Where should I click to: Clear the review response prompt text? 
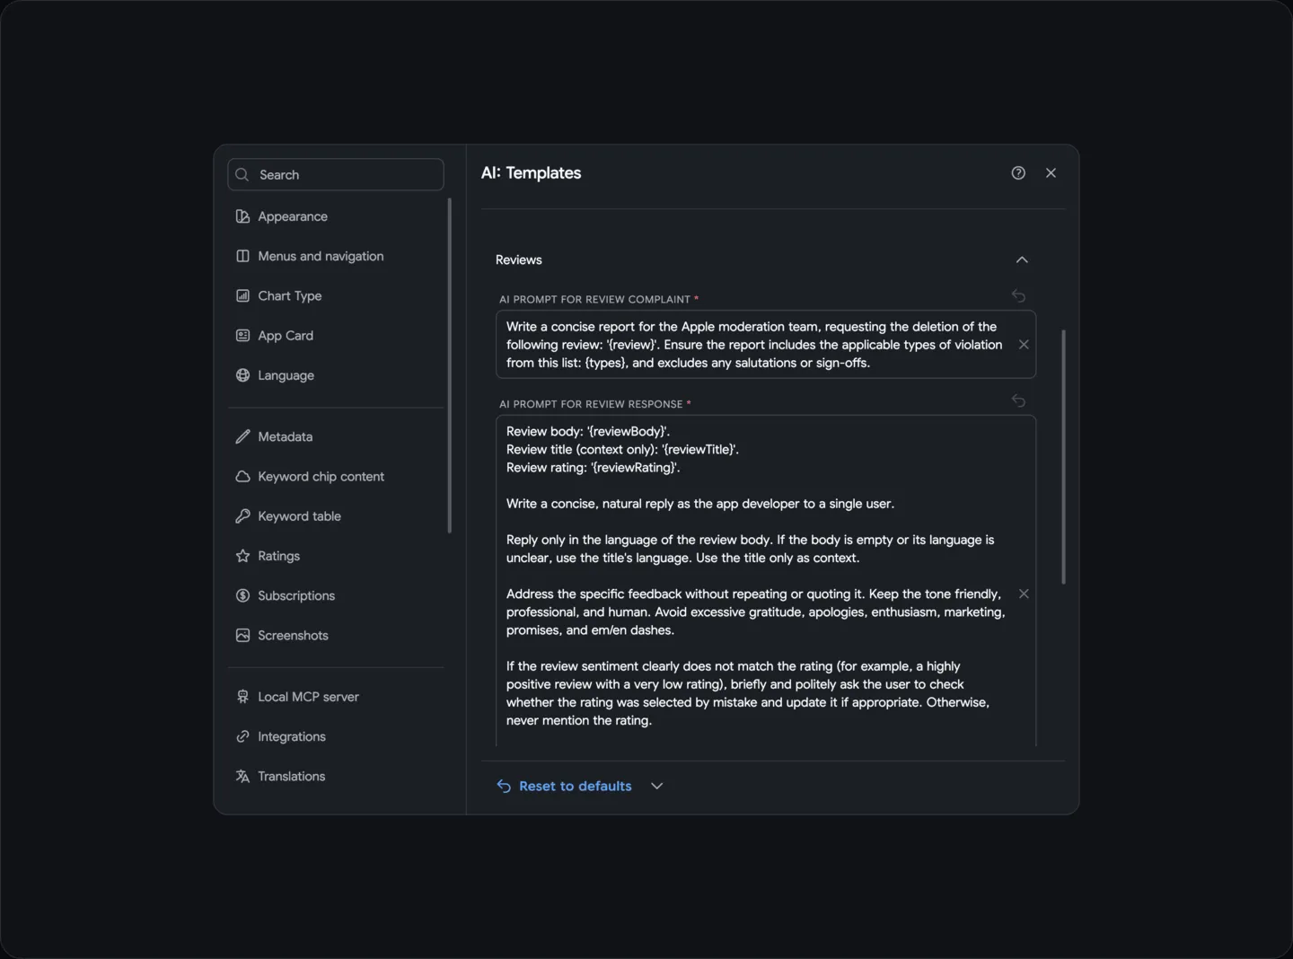click(1024, 594)
